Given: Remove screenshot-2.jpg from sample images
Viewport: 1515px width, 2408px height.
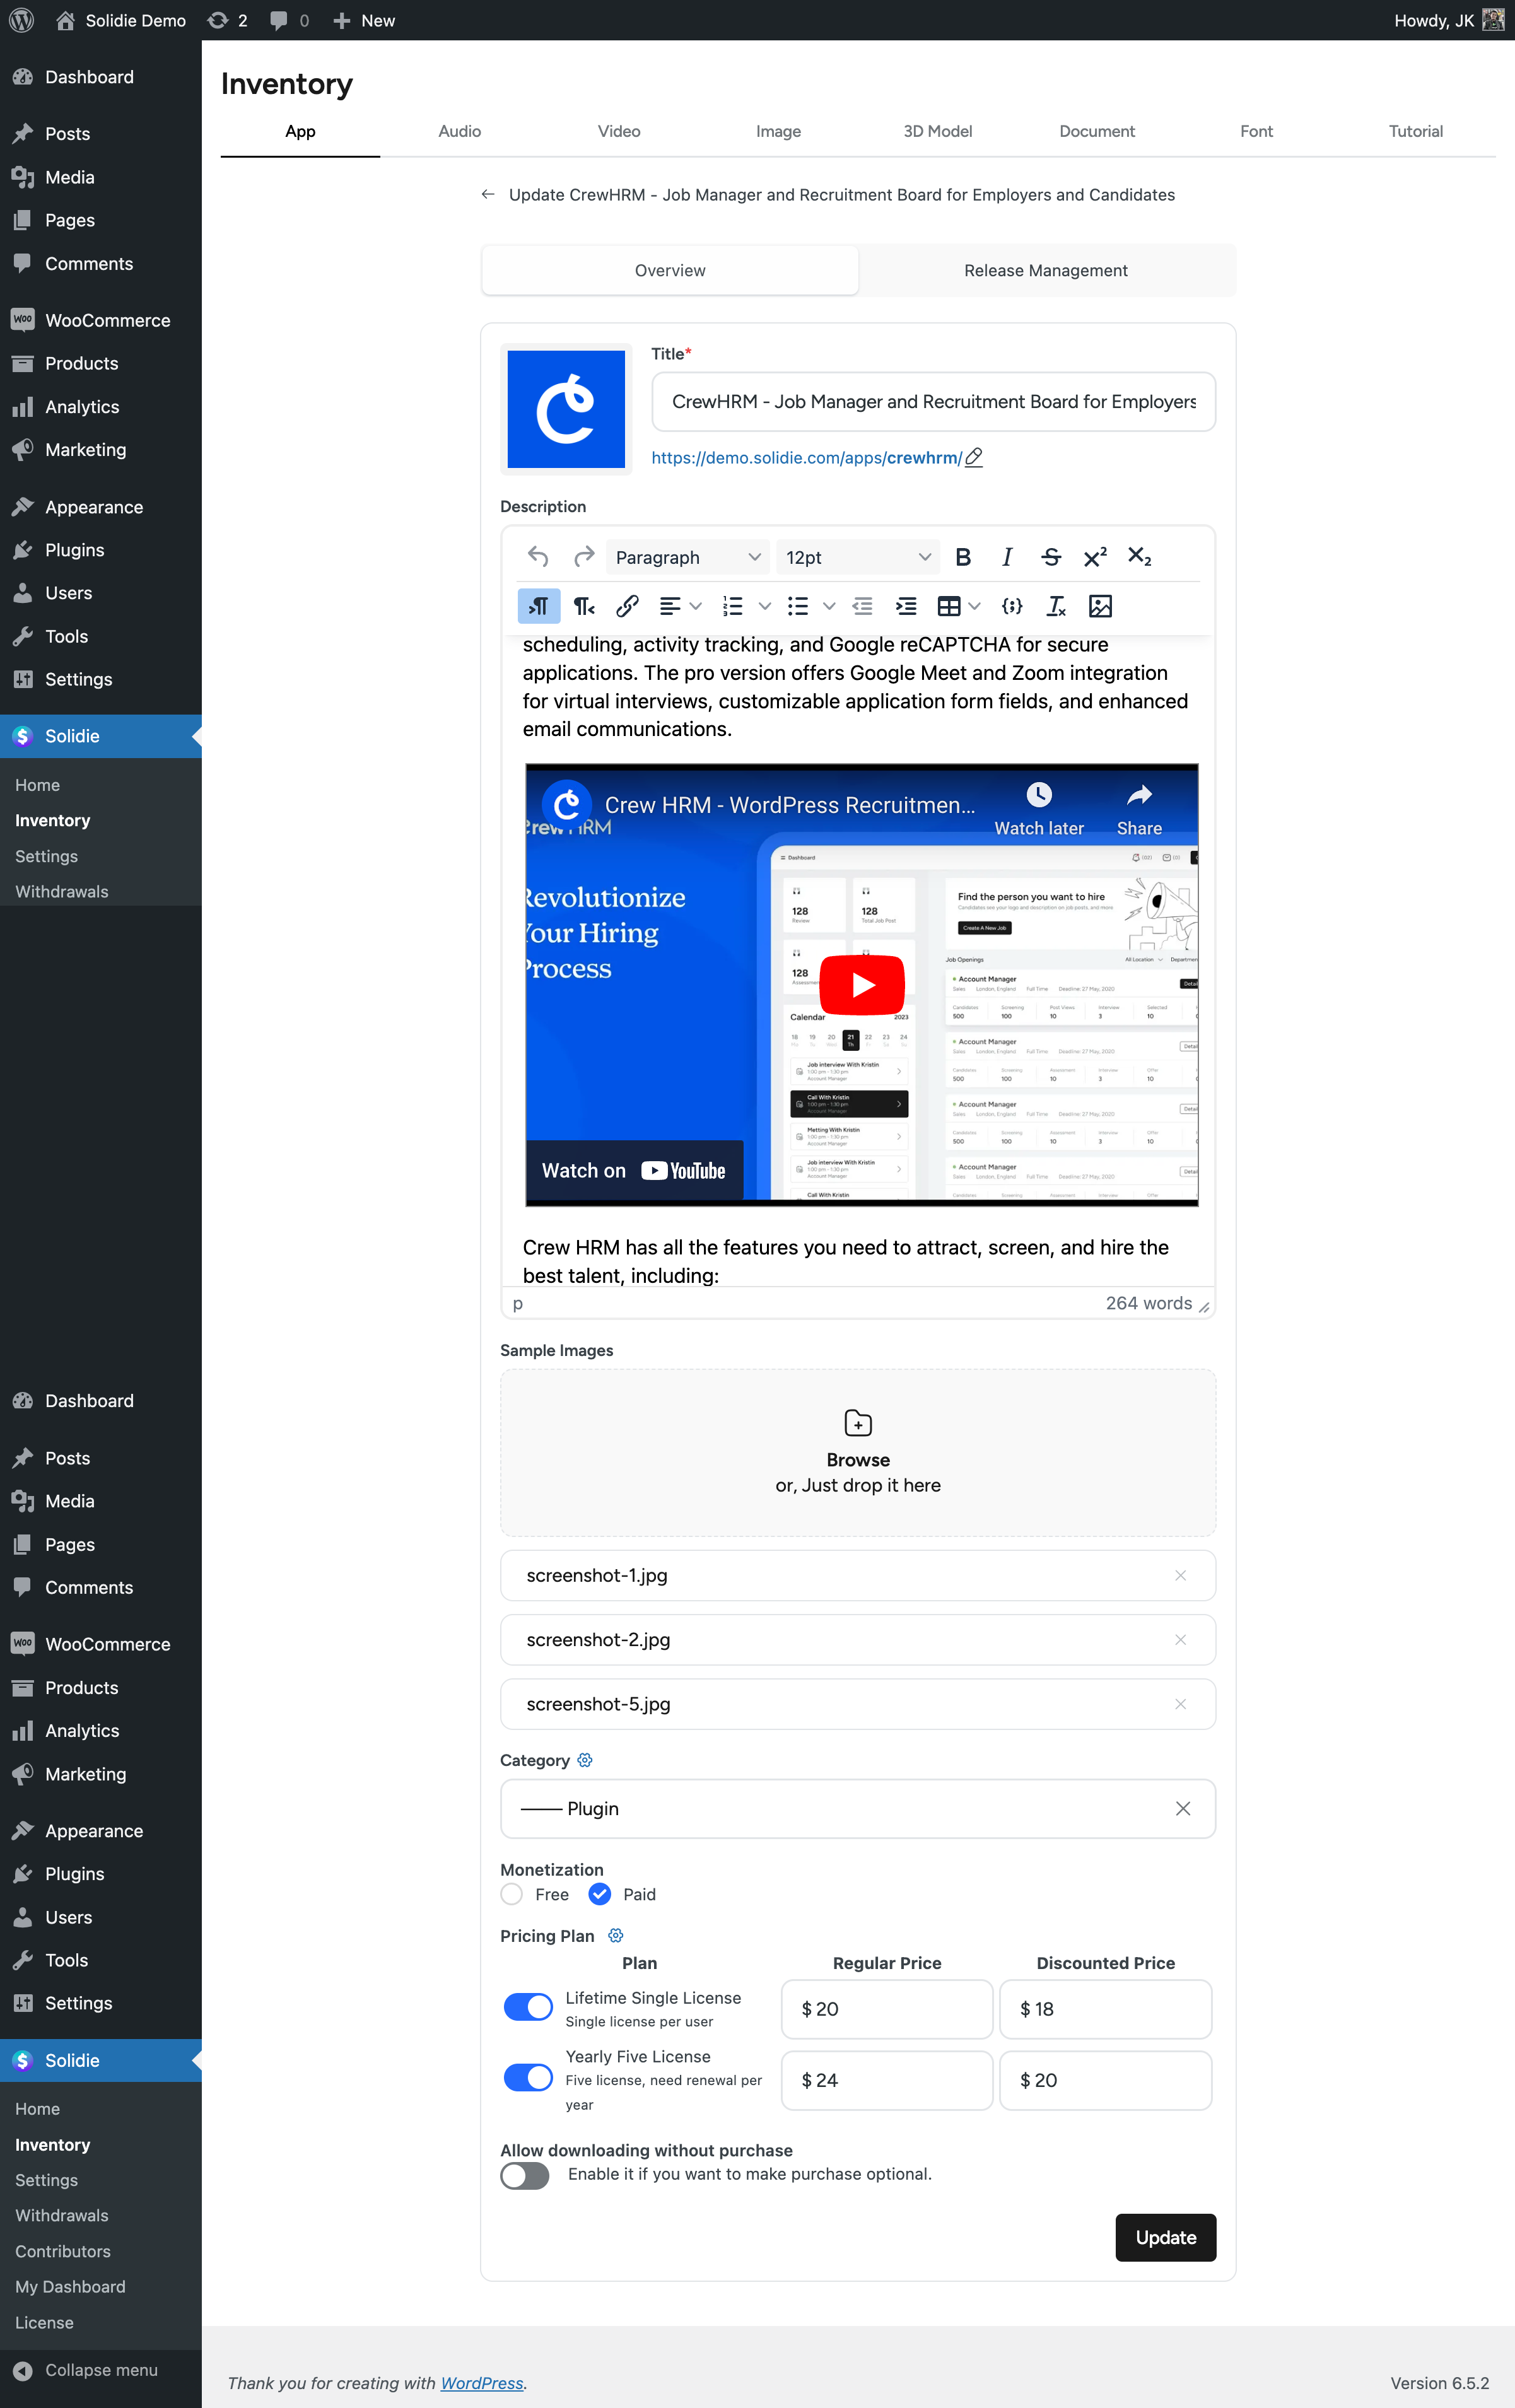Looking at the screenshot, I should coord(1180,1640).
